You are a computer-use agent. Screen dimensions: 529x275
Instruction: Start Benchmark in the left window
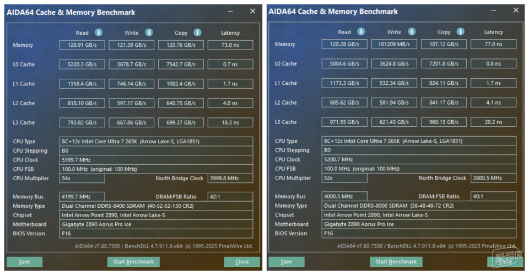click(133, 262)
